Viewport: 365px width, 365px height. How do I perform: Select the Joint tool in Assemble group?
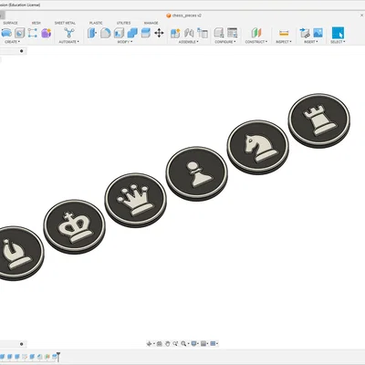[x=189, y=33]
